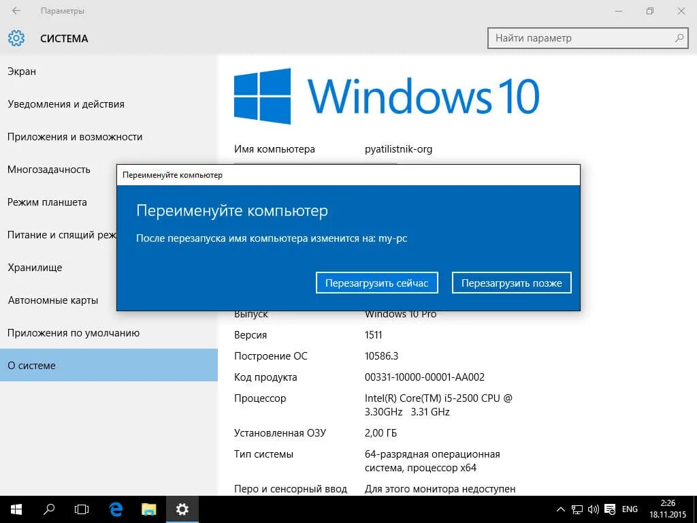Screen dimensions: 697x523
Task: Click the Settings gear taskbar button
Action: pyautogui.click(x=182, y=509)
